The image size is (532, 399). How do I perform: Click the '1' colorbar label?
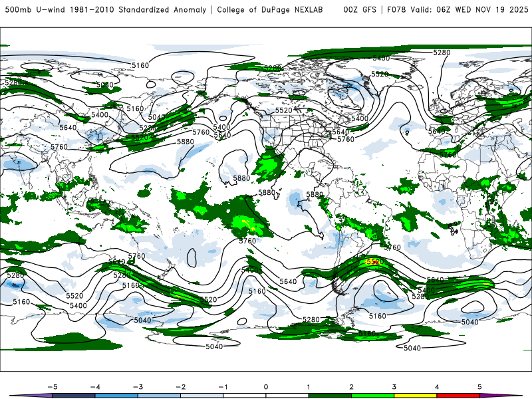pos(309,387)
